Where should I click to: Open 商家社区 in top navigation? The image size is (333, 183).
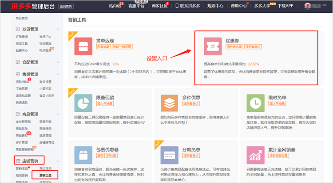[x=159, y=6]
